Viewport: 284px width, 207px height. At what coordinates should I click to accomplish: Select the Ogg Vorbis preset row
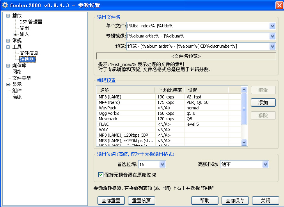coord(169,113)
